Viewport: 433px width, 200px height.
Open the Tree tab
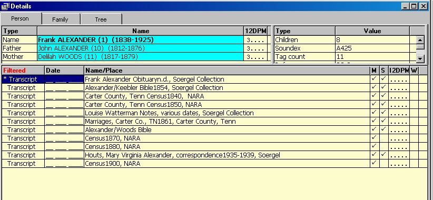(101, 19)
